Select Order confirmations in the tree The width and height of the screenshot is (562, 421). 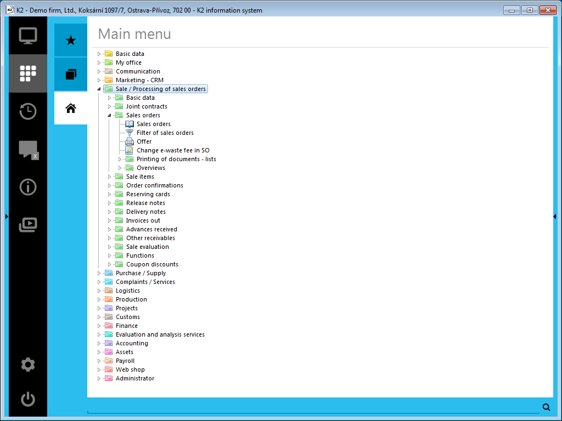tap(154, 185)
